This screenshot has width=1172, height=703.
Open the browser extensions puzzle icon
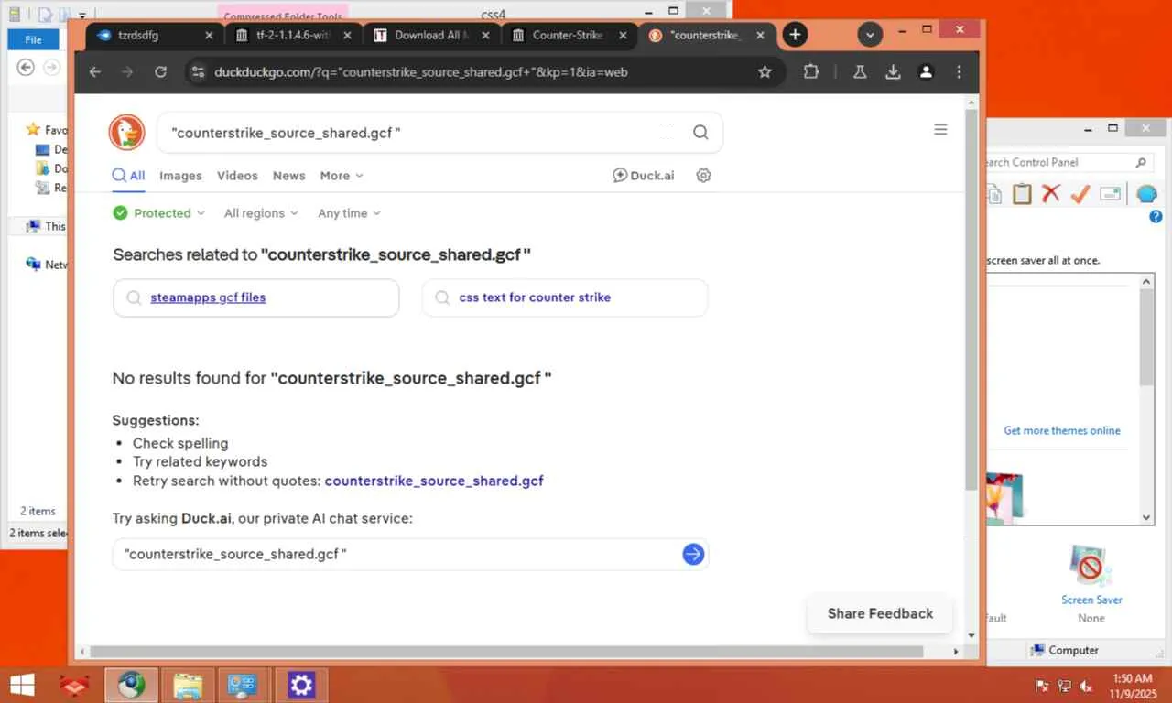(811, 71)
